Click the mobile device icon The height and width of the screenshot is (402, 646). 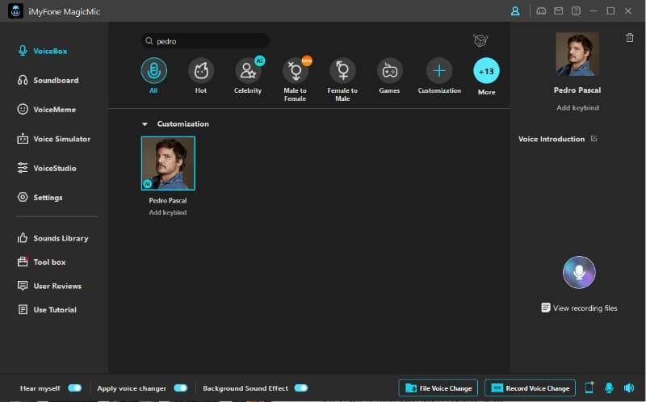pos(589,387)
